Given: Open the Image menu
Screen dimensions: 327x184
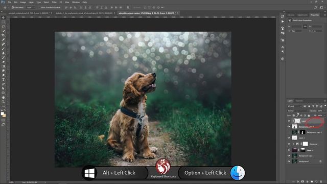Looking at the screenshot, I should pyautogui.click(x=23, y=2).
